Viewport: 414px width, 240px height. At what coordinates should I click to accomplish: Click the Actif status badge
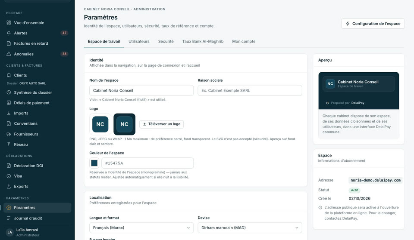pyautogui.click(x=354, y=190)
